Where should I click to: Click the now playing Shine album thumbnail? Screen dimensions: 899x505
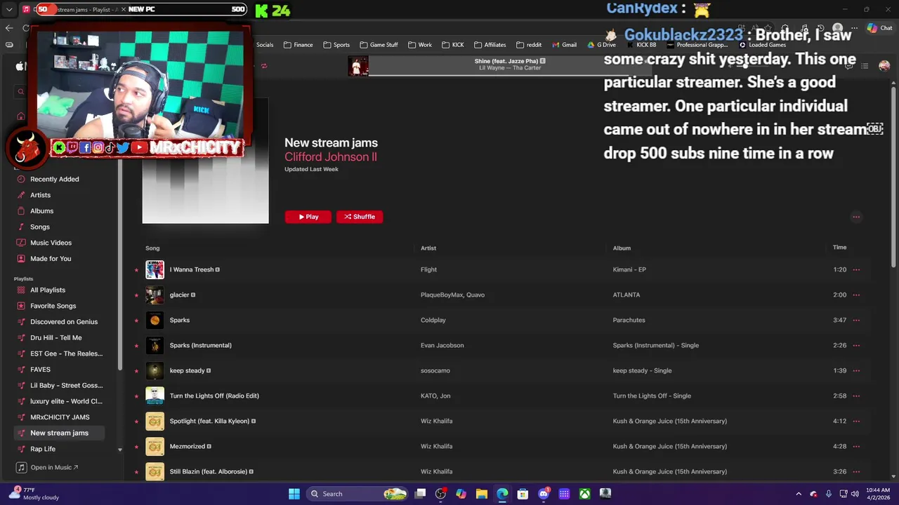click(358, 65)
